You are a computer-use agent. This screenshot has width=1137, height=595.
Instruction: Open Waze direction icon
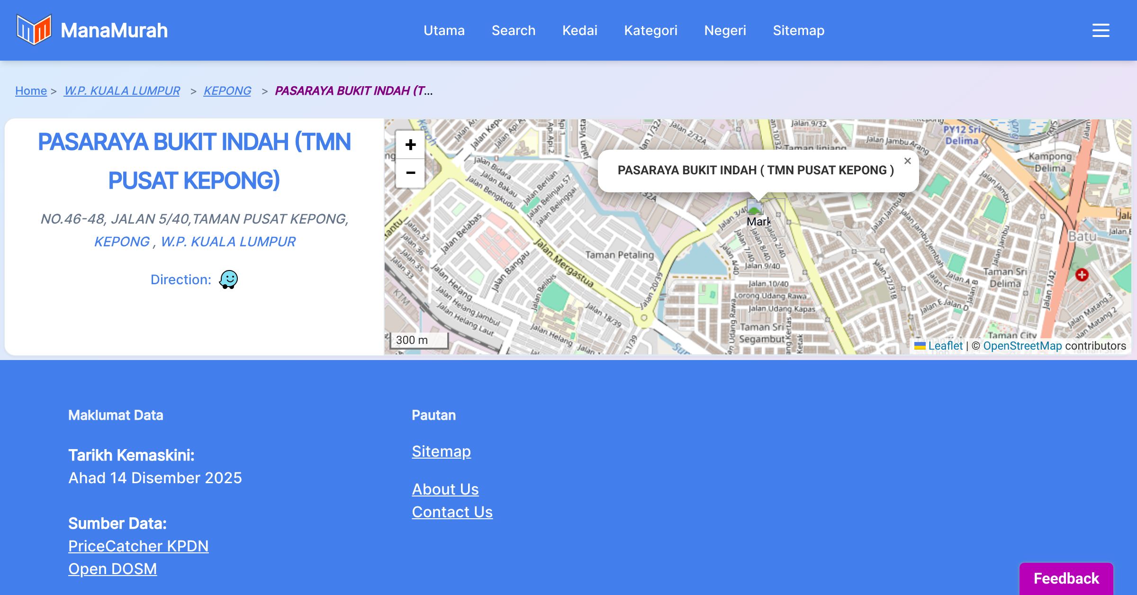(228, 279)
